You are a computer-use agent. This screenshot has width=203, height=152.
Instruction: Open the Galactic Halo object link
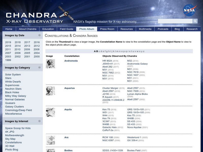tap(110, 127)
